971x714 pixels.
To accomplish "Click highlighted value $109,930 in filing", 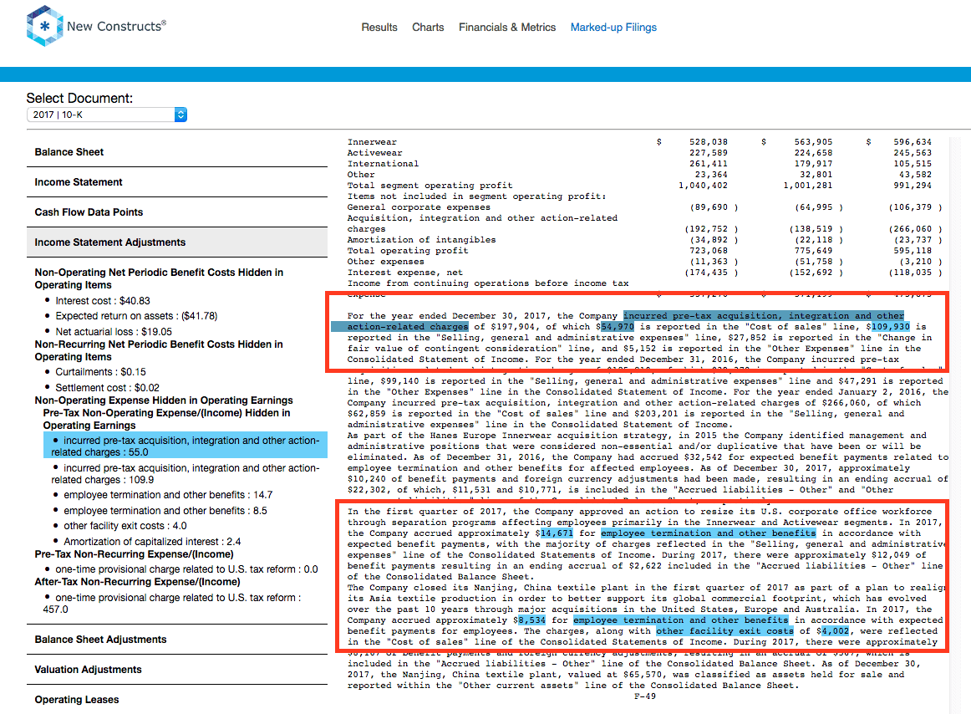I will click(x=891, y=327).
